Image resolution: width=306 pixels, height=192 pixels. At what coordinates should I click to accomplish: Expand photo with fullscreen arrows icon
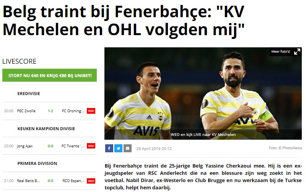[x=297, y=52]
